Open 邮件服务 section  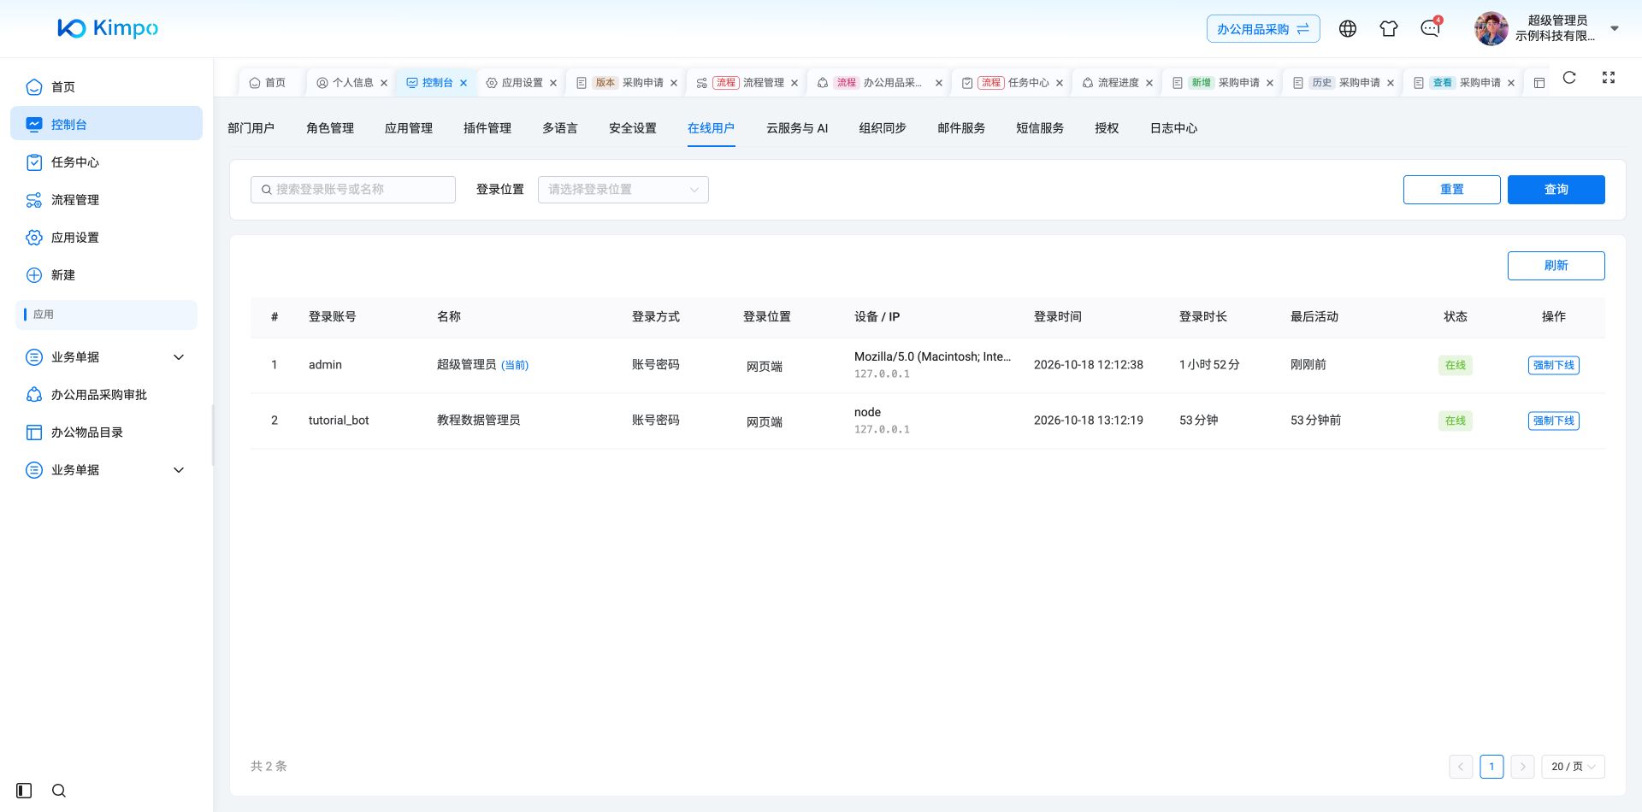tap(961, 128)
